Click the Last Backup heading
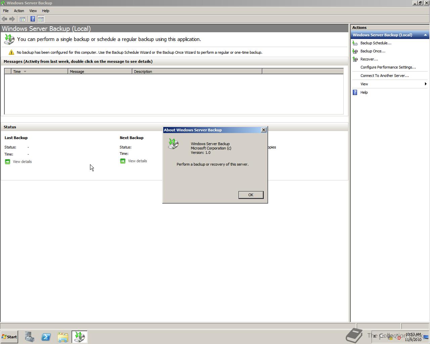Screen dimensions: 430x344 (16, 138)
